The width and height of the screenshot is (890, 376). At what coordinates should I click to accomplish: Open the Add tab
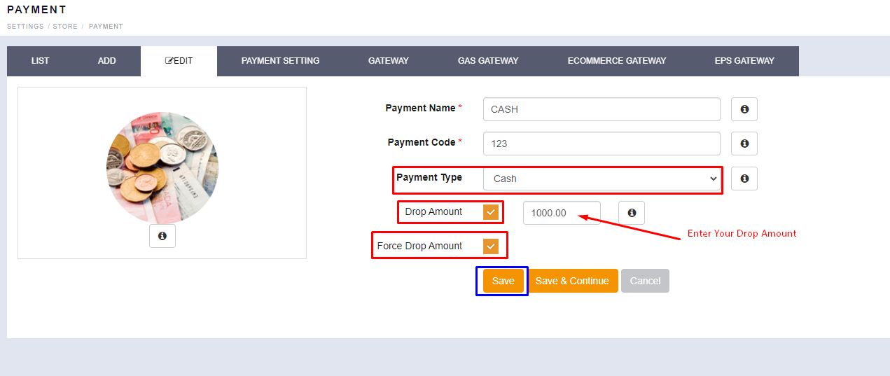coord(106,61)
